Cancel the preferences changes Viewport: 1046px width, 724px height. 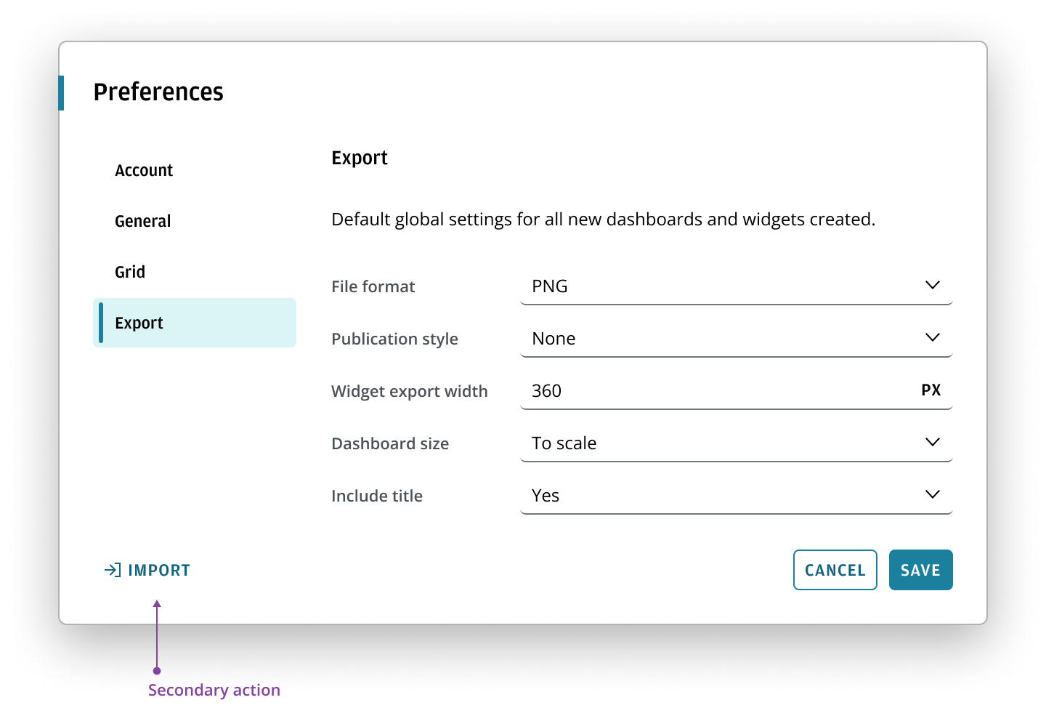tap(835, 570)
